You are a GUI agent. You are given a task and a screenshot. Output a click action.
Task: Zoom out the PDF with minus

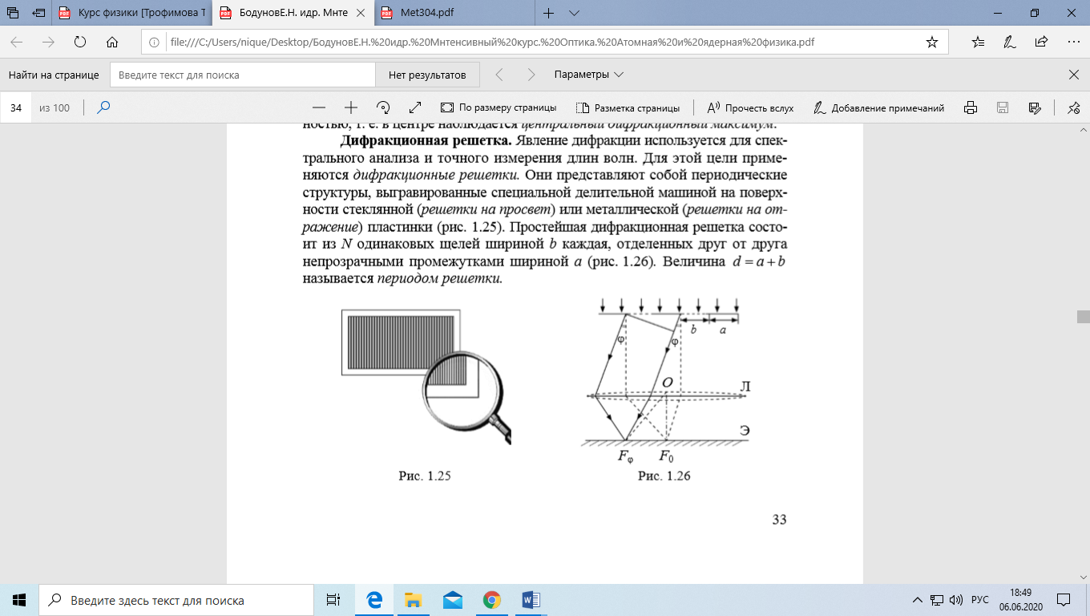pos(319,107)
